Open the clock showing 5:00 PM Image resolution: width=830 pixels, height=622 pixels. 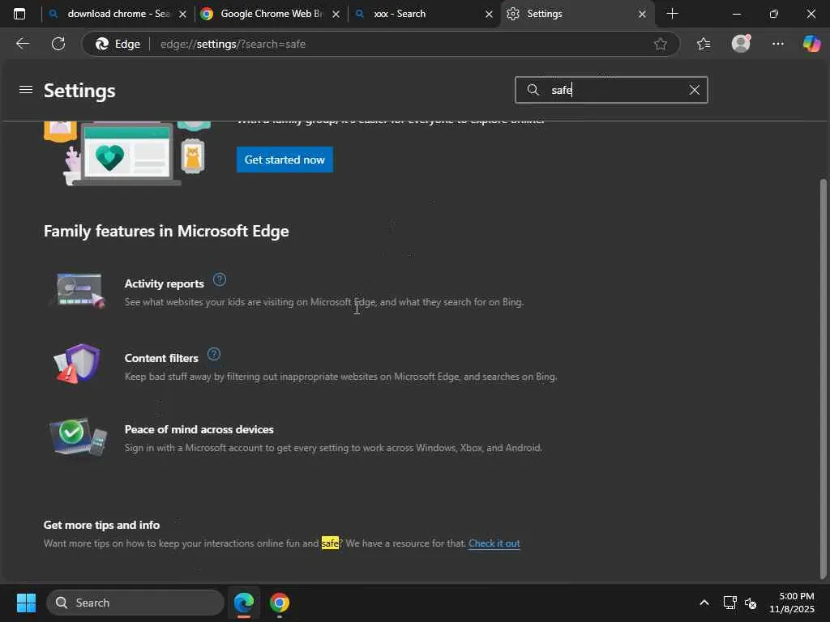[x=792, y=603]
